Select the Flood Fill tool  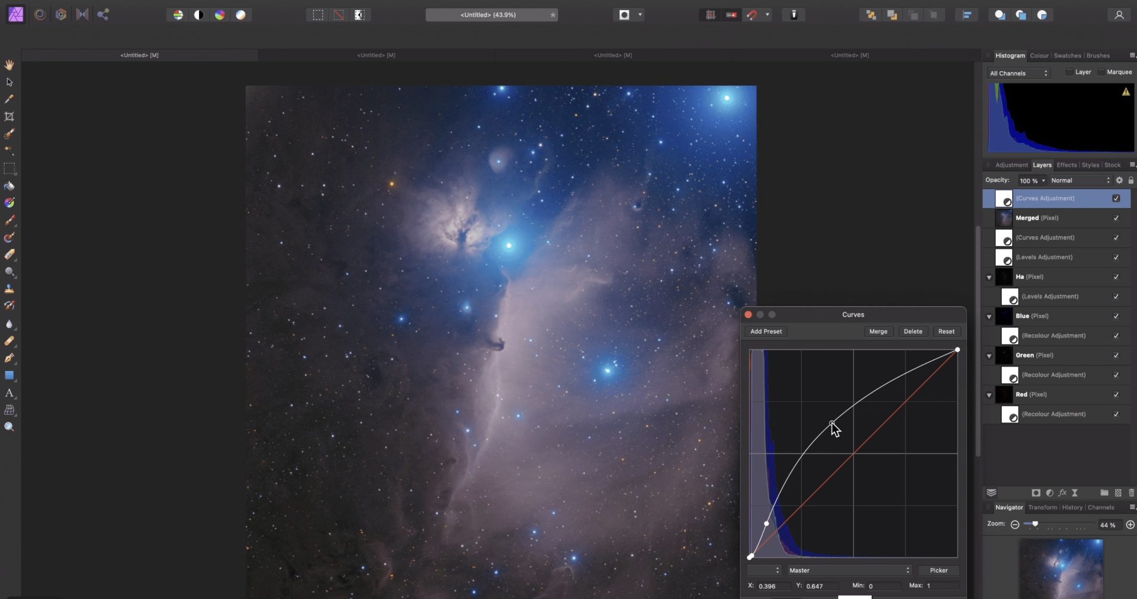click(x=9, y=186)
